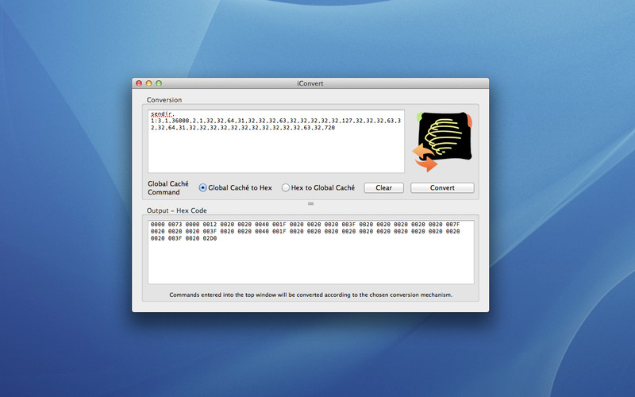Click the 'sendir,' text in Conversion box

click(x=162, y=114)
